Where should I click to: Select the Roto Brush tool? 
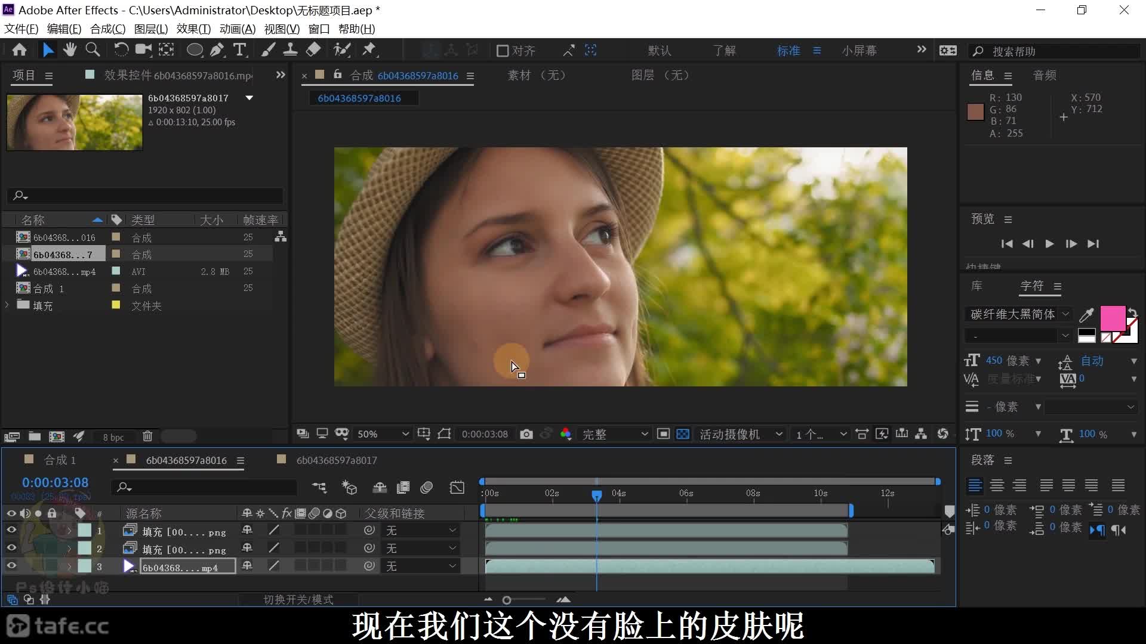pyautogui.click(x=342, y=50)
